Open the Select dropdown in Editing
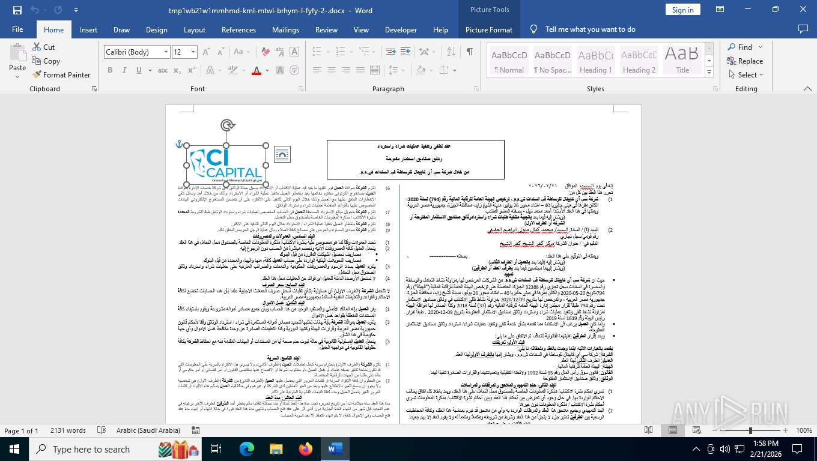The image size is (817, 461). (745, 75)
